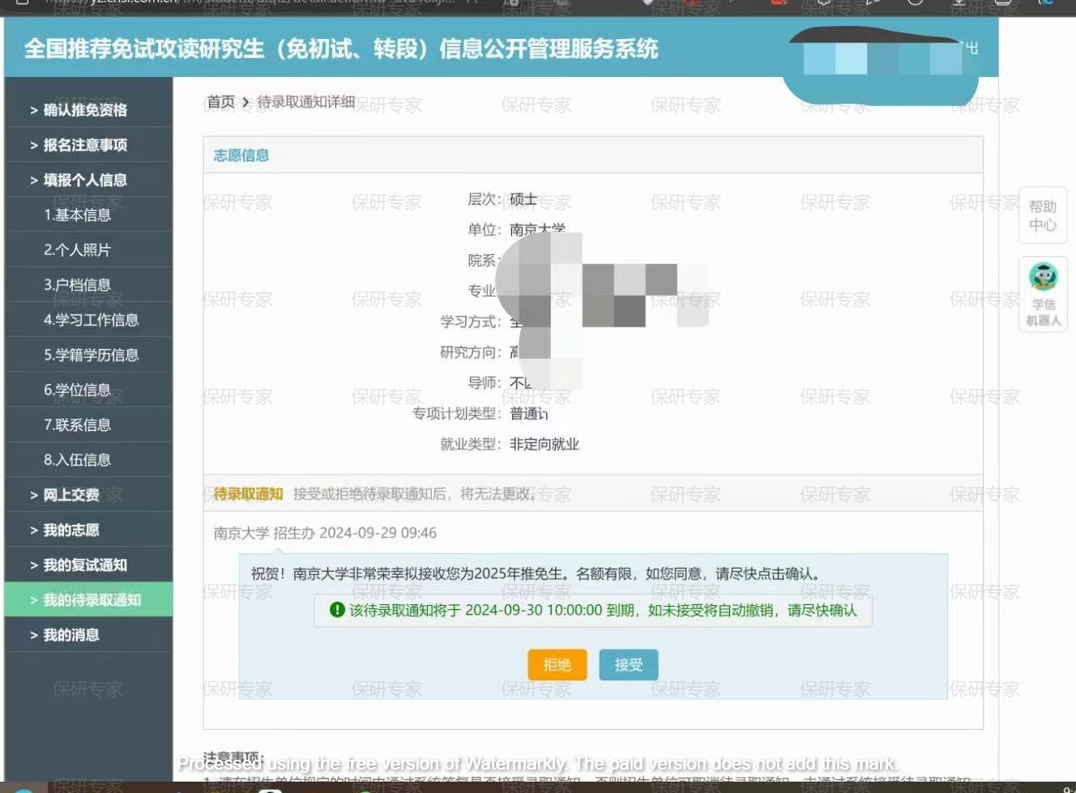Expand the 网上交费 sidebar section
This screenshot has height=793, width=1076.
coord(70,494)
